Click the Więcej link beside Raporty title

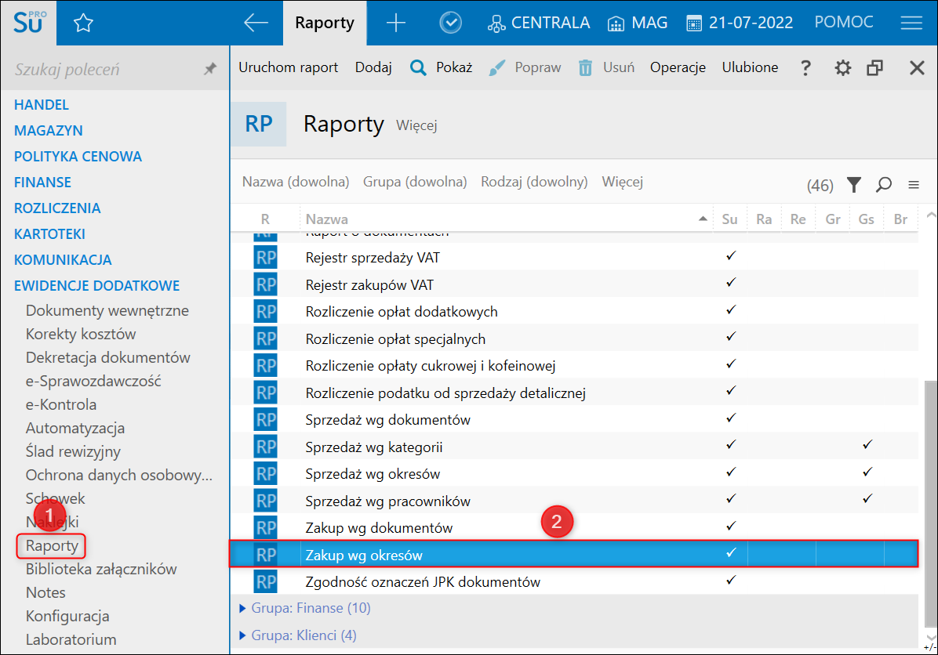416,125
